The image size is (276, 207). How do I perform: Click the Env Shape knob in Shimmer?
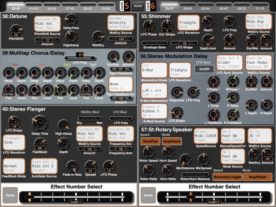point(167,26)
